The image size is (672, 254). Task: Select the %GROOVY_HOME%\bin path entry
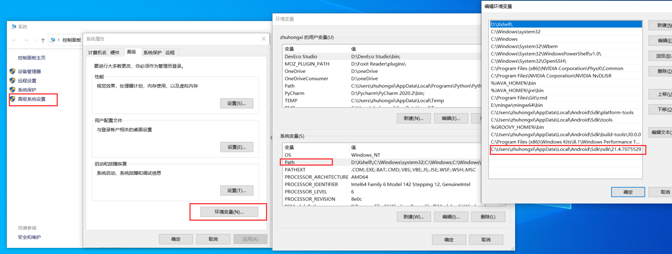coord(566,127)
